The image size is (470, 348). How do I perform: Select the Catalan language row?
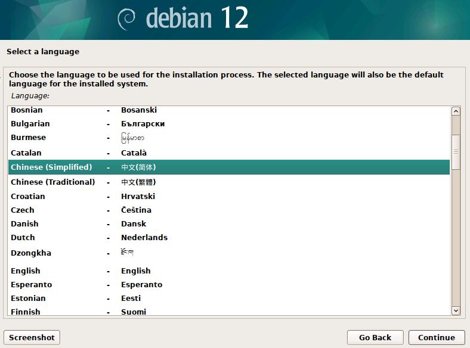tap(228, 153)
